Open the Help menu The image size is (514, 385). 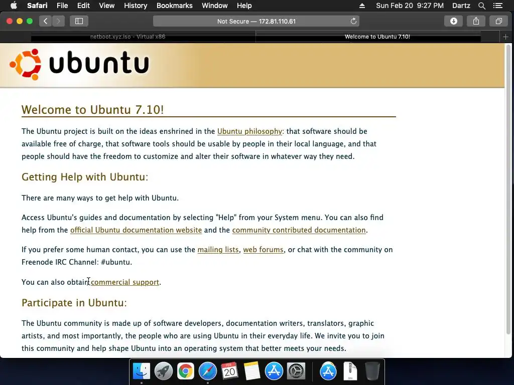[244, 6]
